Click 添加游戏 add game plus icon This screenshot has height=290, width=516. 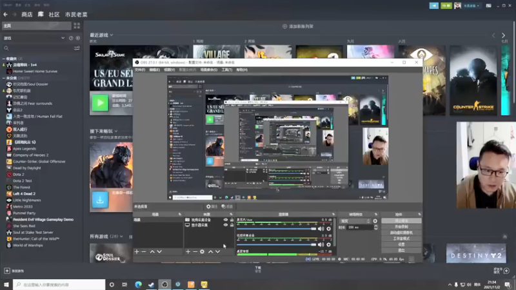(7, 271)
